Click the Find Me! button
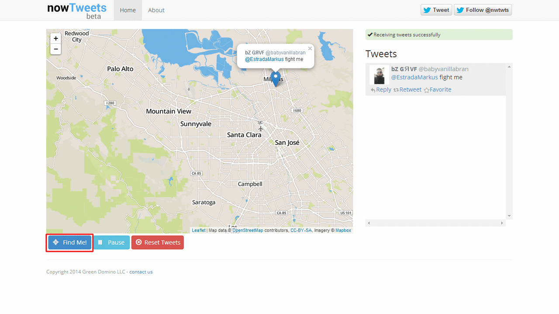Image resolution: width=559 pixels, height=314 pixels. [70, 242]
